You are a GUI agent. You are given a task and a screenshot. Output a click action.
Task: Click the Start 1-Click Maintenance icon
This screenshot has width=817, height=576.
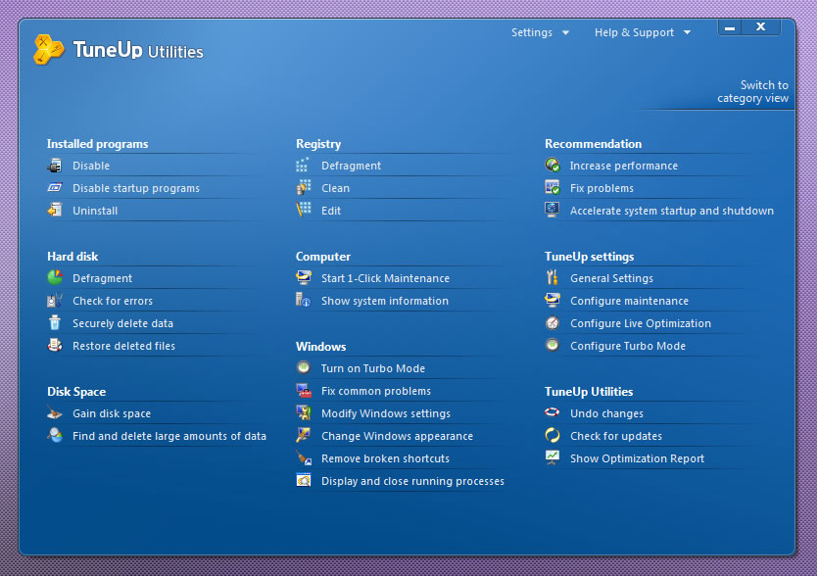(304, 278)
